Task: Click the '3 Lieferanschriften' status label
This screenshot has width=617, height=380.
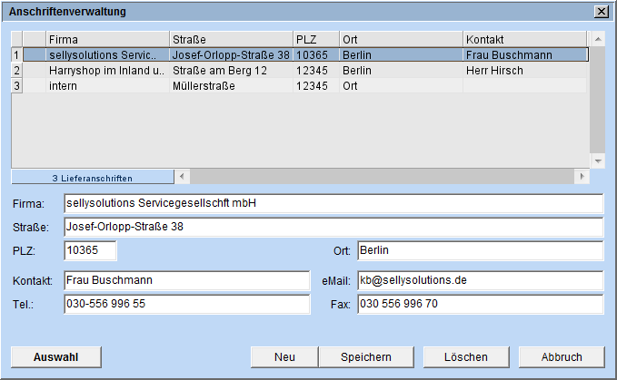Action: pyautogui.click(x=93, y=178)
